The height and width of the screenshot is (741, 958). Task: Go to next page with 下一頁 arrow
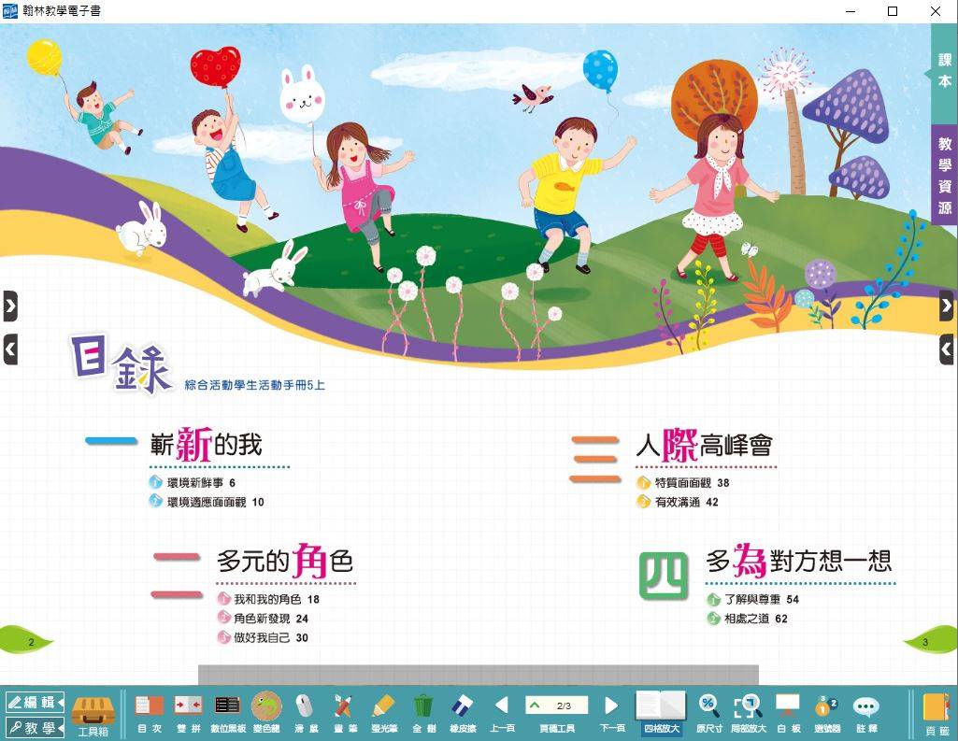pos(611,714)
